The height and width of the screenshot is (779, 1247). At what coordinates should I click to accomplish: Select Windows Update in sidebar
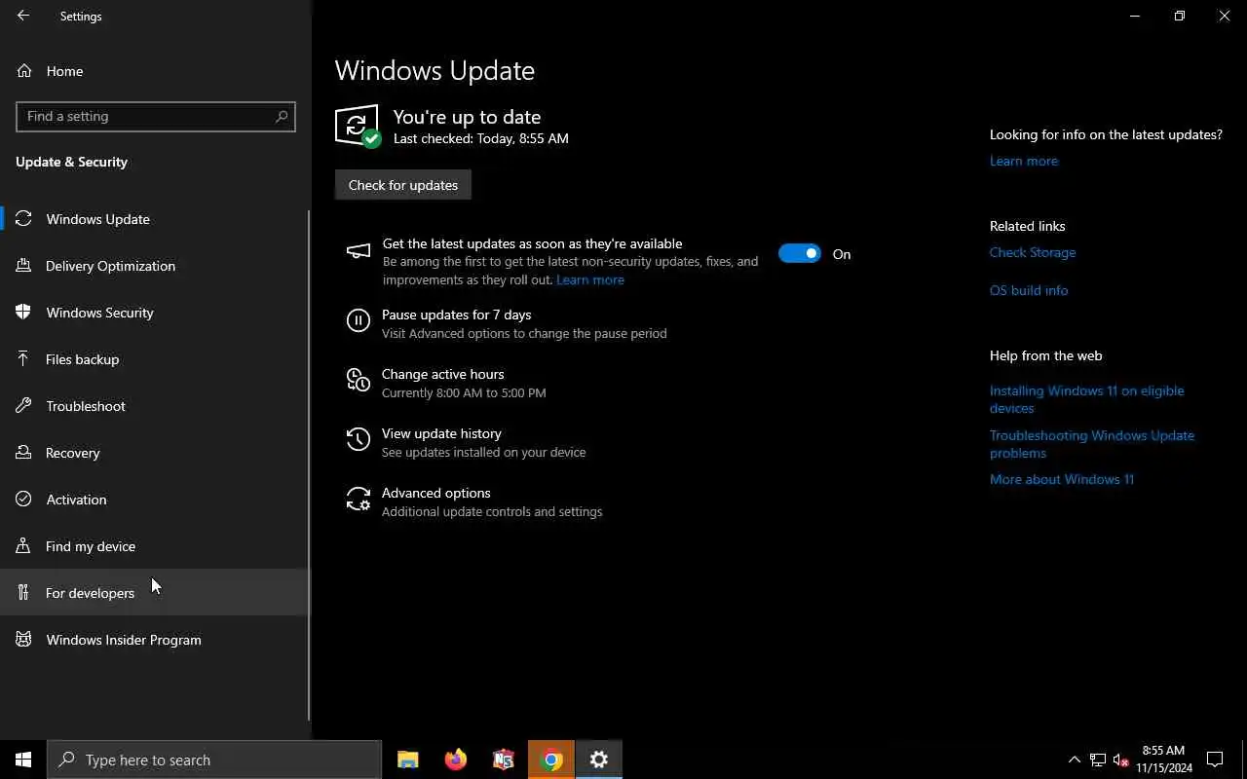pyautogui.click(x=156, y=219)
